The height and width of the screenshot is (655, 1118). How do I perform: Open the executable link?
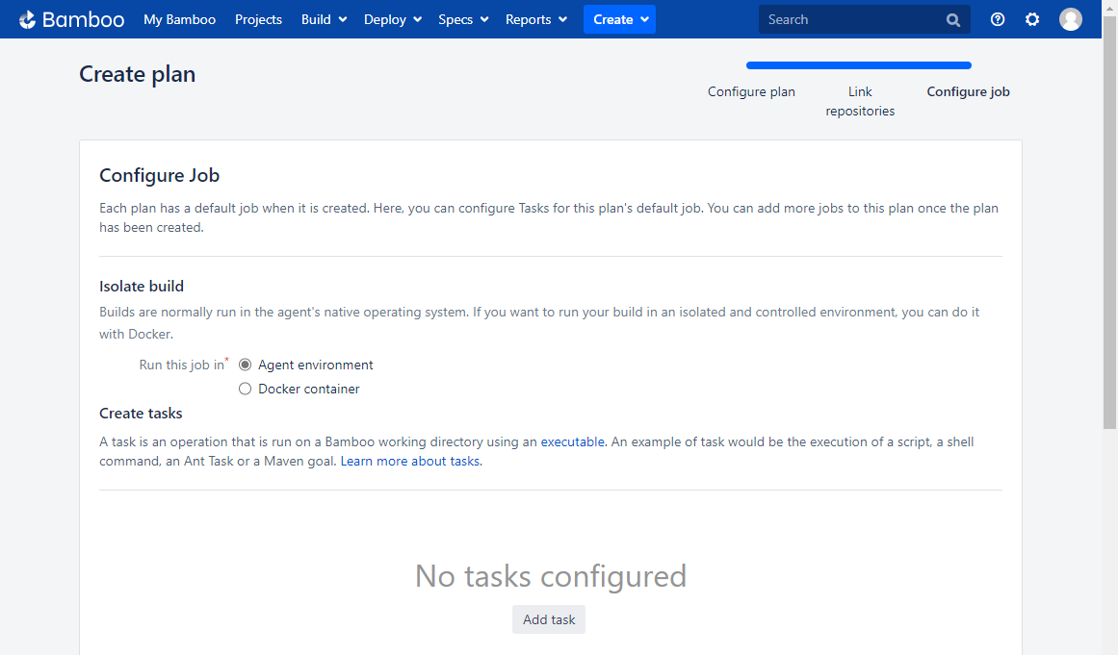tap(573, 441)
